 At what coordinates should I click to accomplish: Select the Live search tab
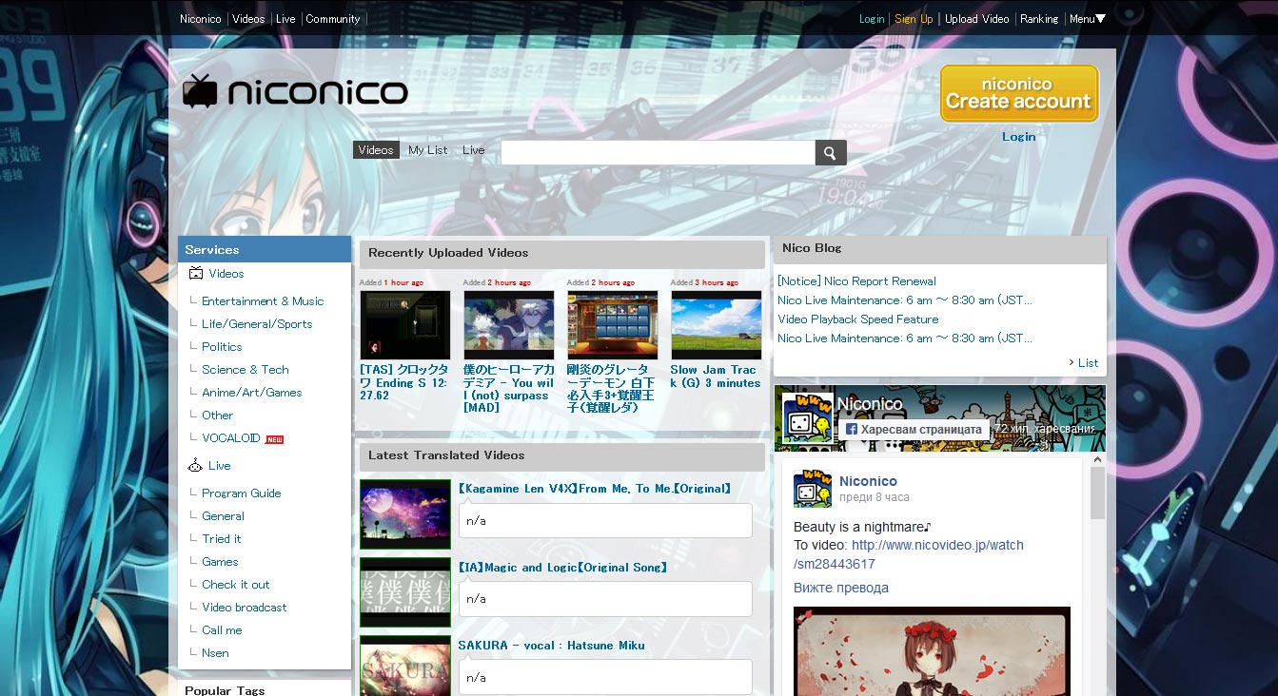(474, 150)
